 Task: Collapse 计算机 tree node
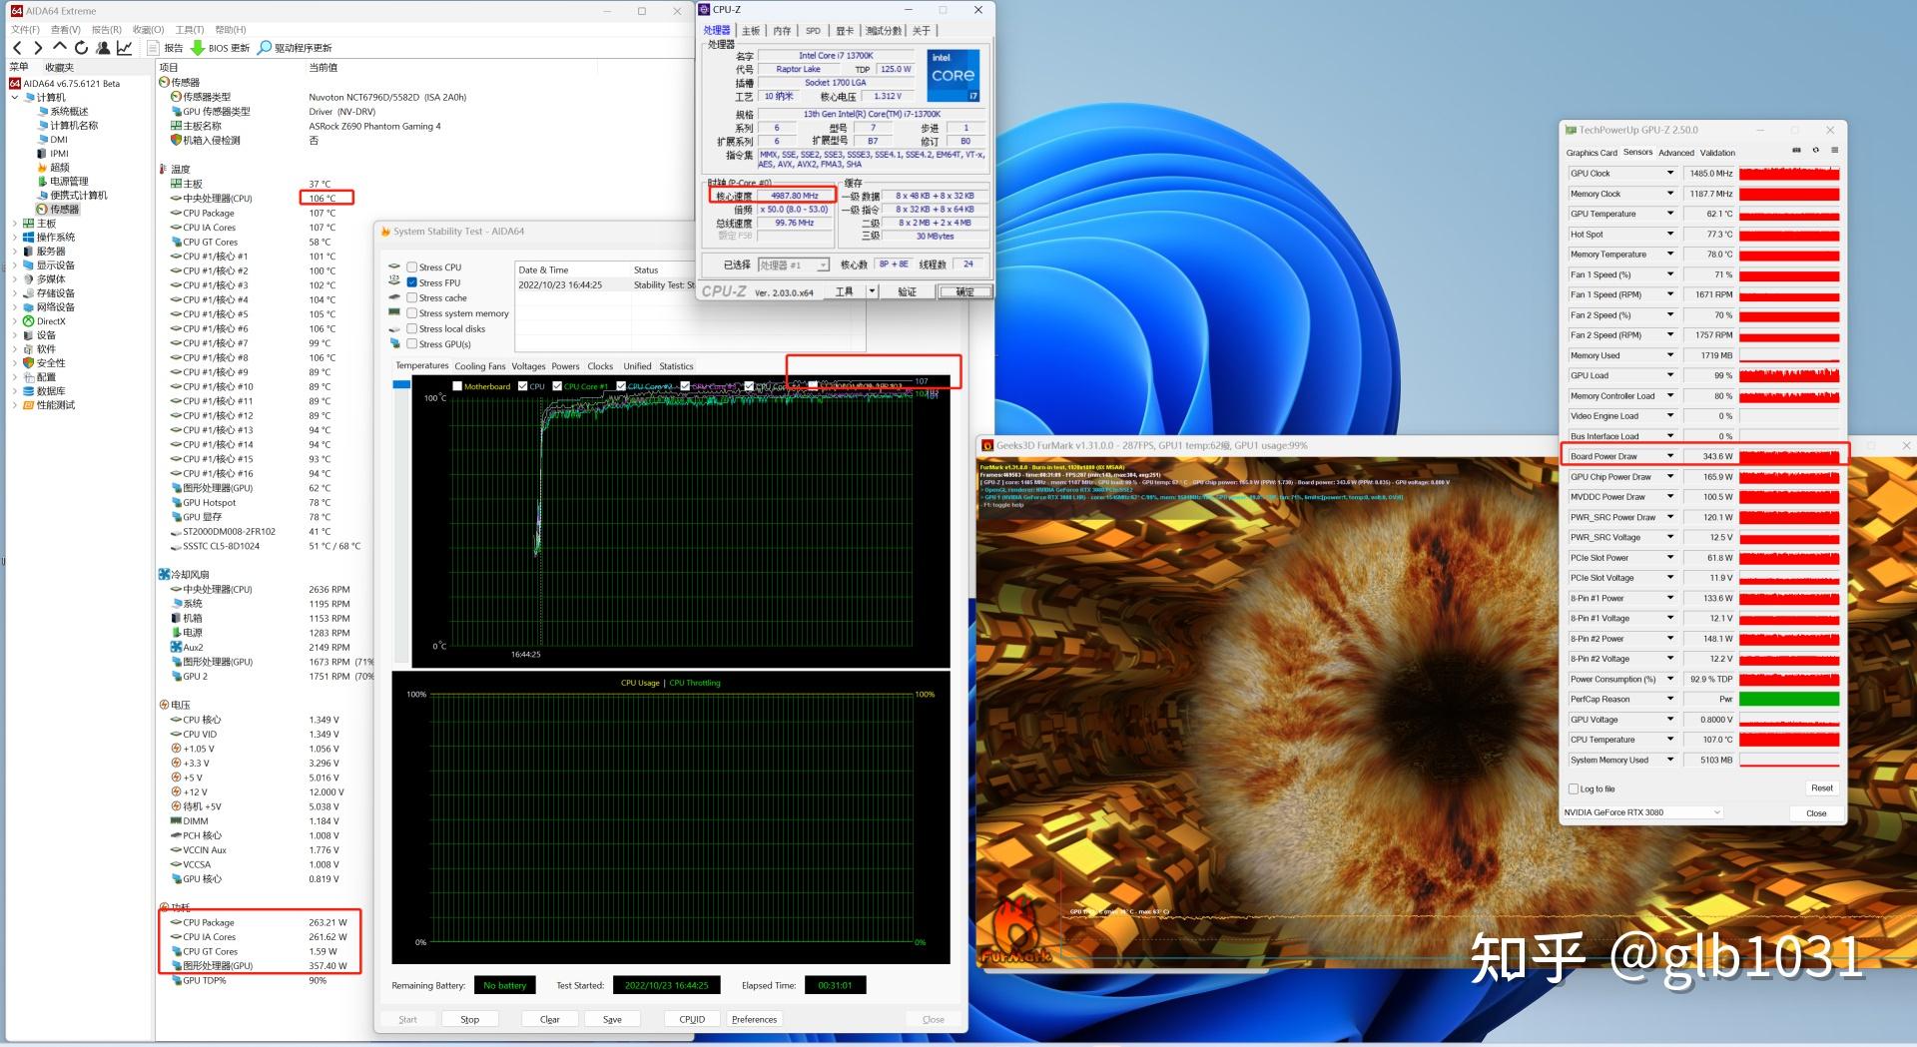click(15, 98)
